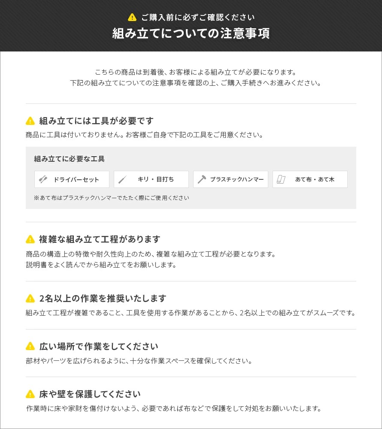Click the 床や壁を保護してください heading
Screen dimensions: 382x429
90,394
